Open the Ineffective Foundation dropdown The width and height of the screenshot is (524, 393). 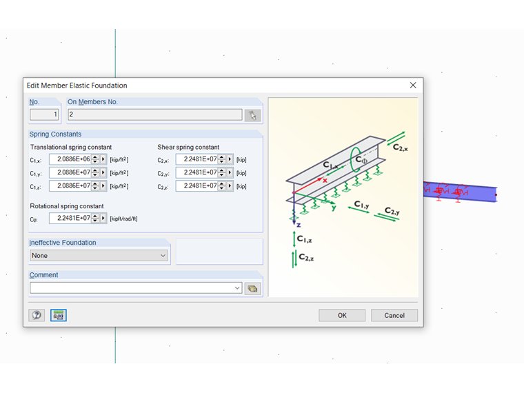pos(99,256)
